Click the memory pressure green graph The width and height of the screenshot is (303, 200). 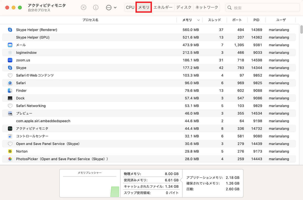[x=115, y=192]
